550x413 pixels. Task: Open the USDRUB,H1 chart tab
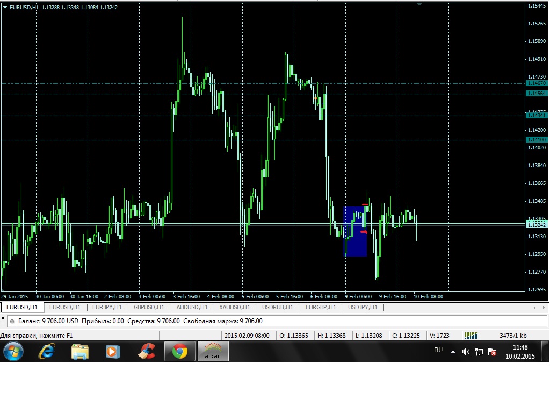[278, 307]
